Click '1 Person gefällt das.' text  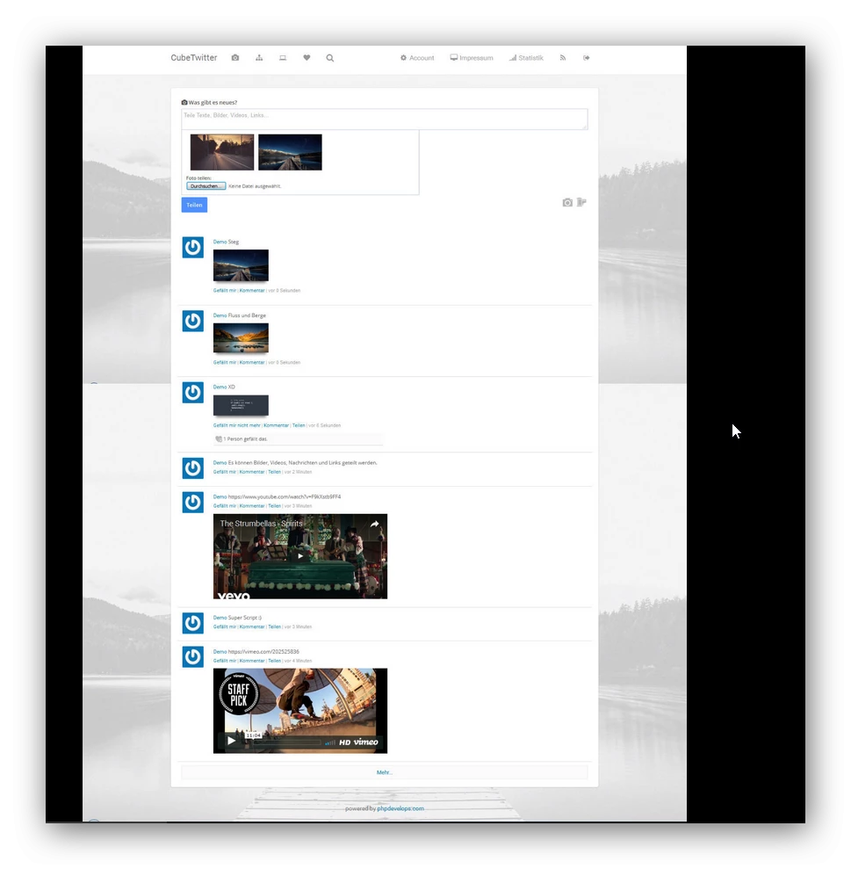click(x=245, y=439)
